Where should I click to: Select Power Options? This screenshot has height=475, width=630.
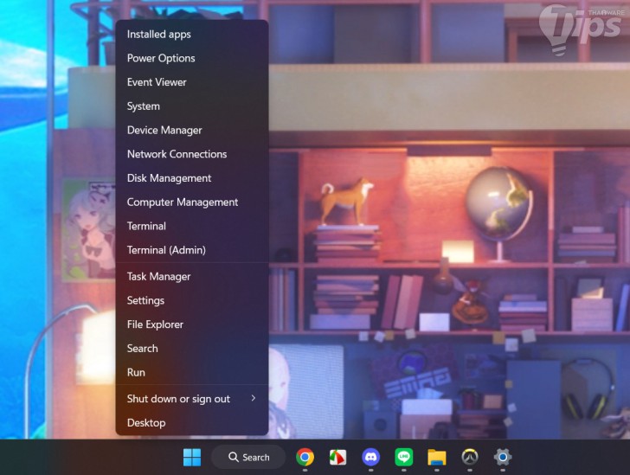[x=192, y=58]
